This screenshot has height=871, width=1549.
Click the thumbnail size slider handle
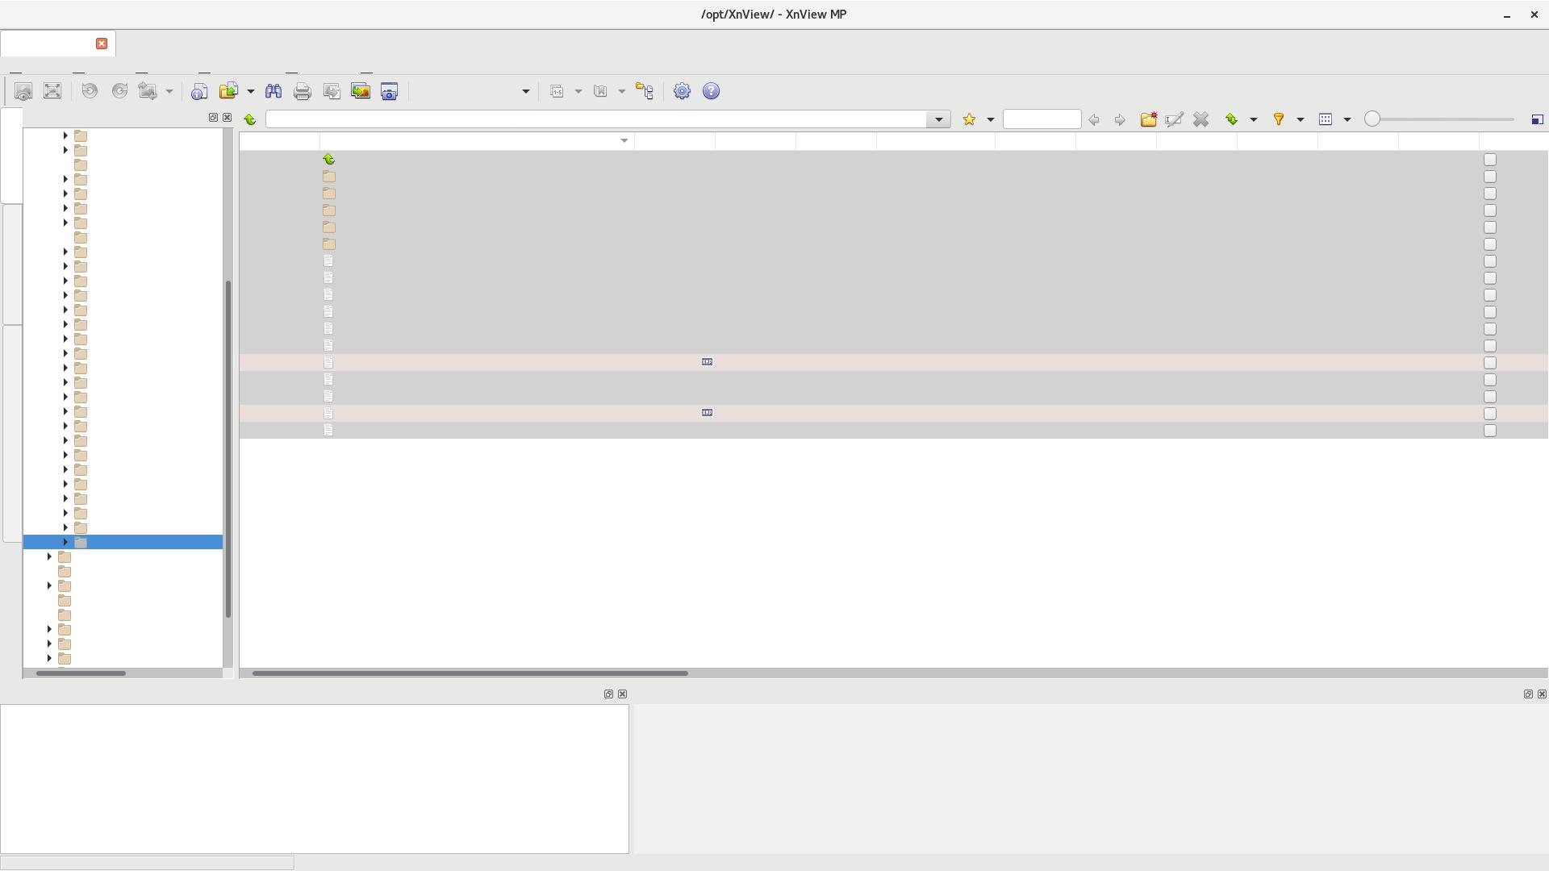[1372, 119]
